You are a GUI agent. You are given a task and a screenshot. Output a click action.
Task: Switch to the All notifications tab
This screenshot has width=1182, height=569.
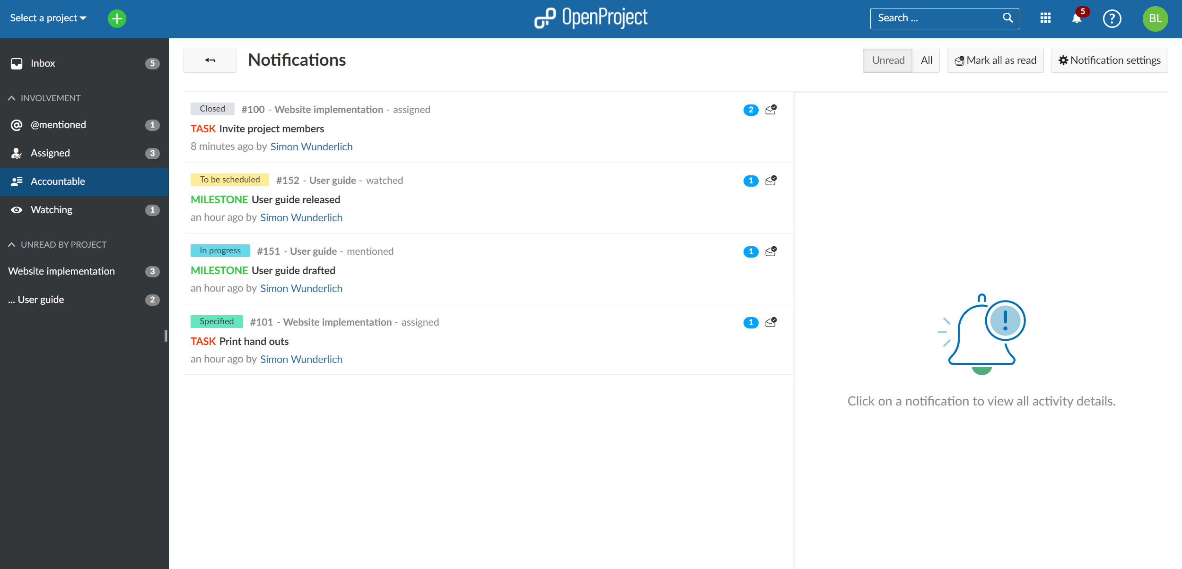tap(926, 60)
